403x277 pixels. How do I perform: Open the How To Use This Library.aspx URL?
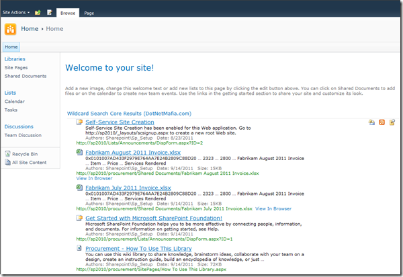click(151, 270)
